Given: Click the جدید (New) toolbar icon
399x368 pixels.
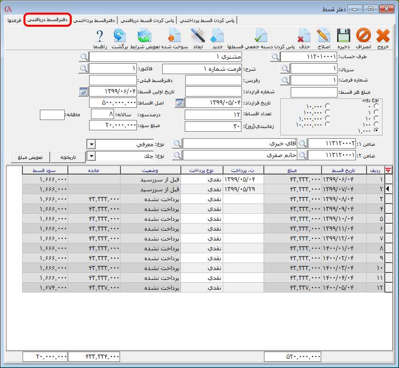Looking at the screenshot, I should 218,36.
